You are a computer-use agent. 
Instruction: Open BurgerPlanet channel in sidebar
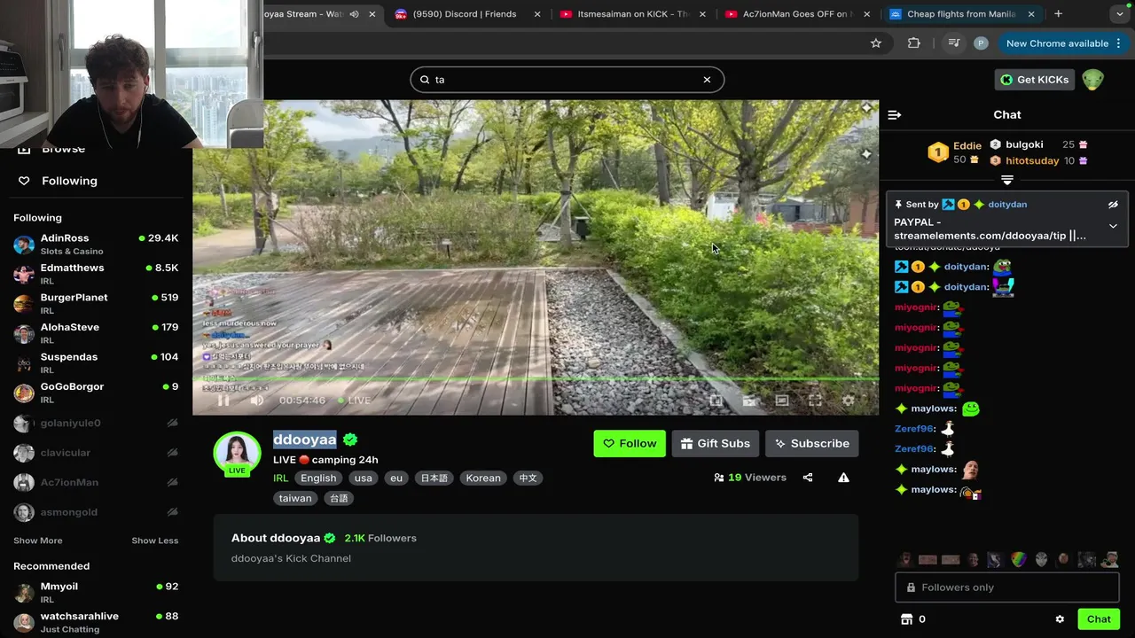[96, 304]
